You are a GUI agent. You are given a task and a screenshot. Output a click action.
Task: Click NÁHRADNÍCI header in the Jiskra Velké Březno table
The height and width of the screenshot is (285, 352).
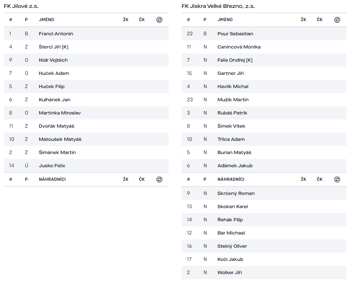point(231,179)
